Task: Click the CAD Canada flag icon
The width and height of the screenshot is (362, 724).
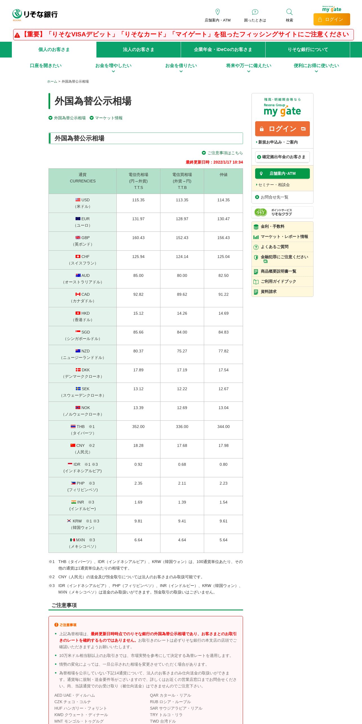Action: coord(78,294)
